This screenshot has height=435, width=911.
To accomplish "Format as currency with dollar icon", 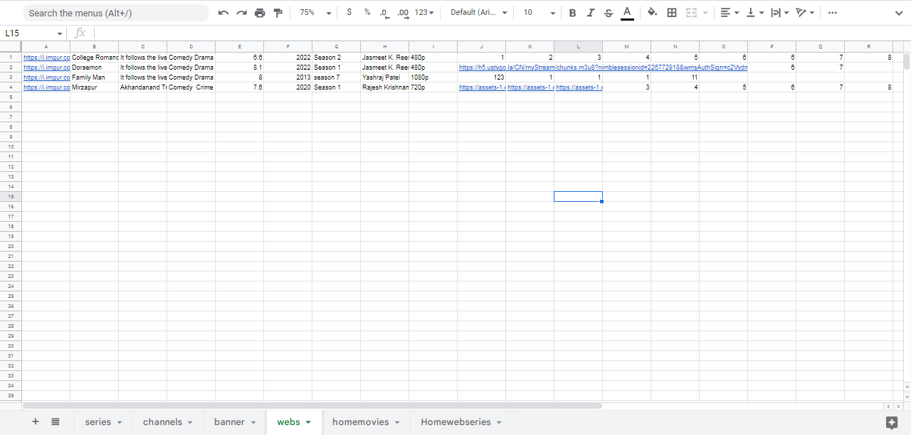I will 349,13.
